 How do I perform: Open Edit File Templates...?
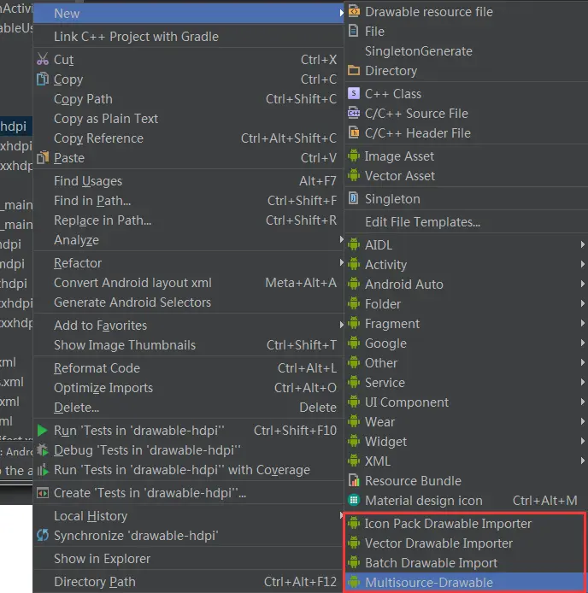point(466,221)
